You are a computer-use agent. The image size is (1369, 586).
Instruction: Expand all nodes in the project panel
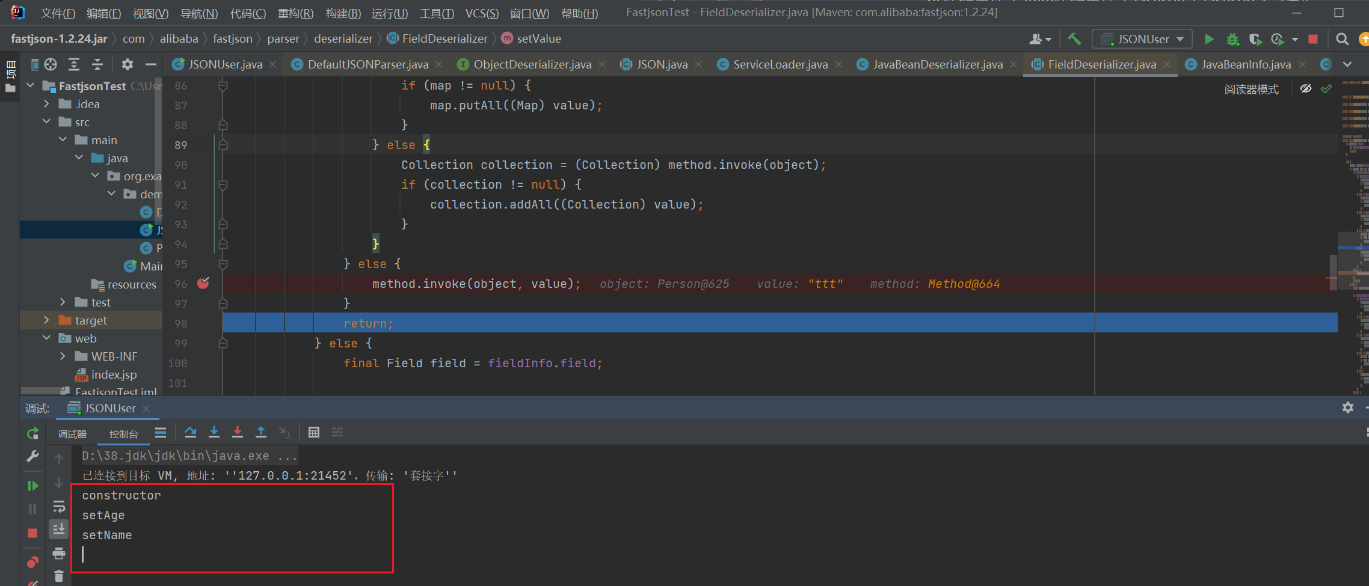tap(74, 64)
